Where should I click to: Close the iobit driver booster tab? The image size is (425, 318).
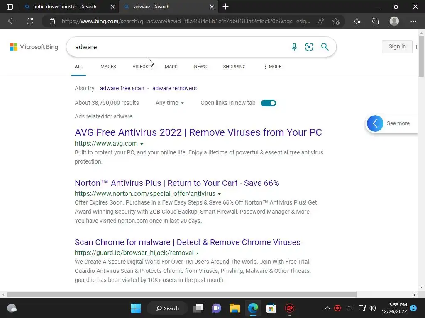113,7
